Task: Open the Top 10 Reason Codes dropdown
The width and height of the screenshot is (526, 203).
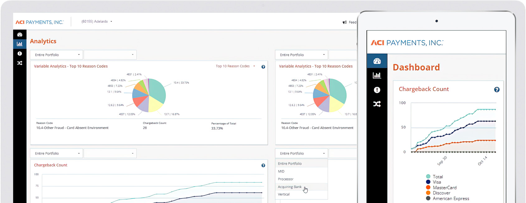Action: (235, 66)
